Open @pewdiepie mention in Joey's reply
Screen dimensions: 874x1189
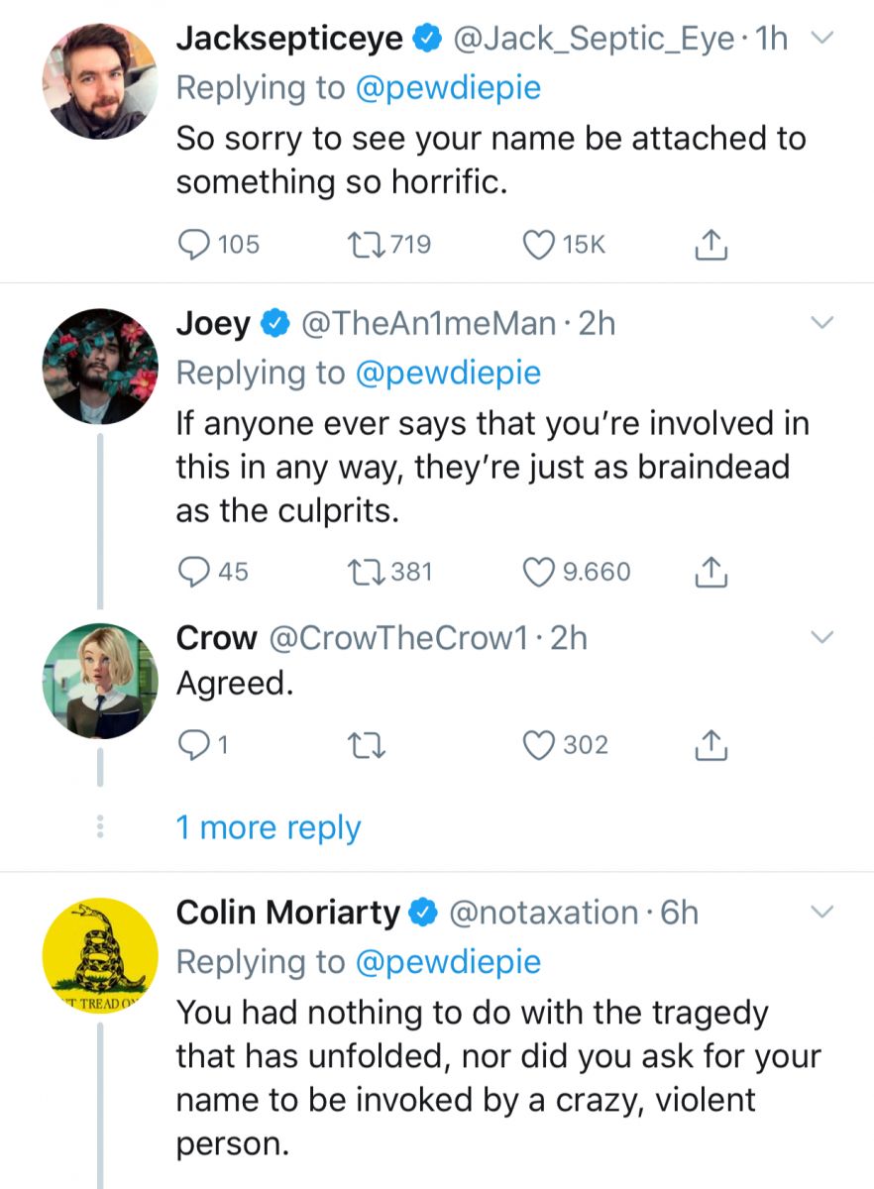(x=448, y=373)
